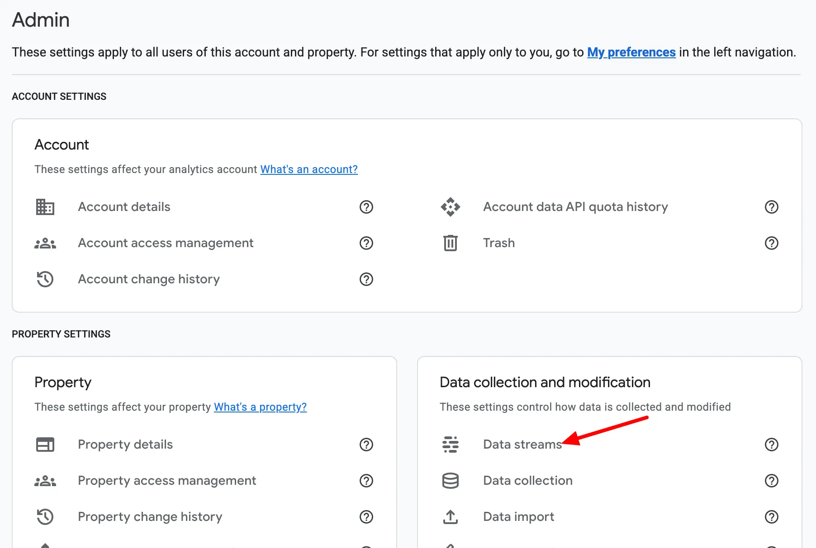Click the Trash bin icon
This screenshot has height=548, width=816.
(451, 243)
